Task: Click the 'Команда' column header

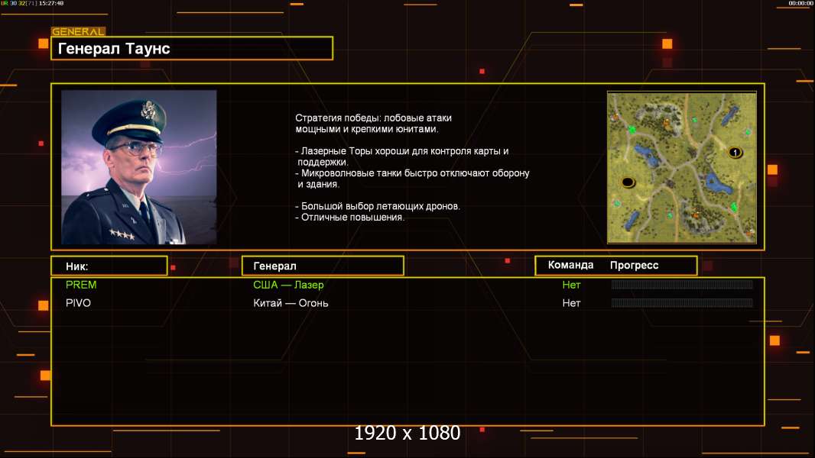Action: coord(570,265)
